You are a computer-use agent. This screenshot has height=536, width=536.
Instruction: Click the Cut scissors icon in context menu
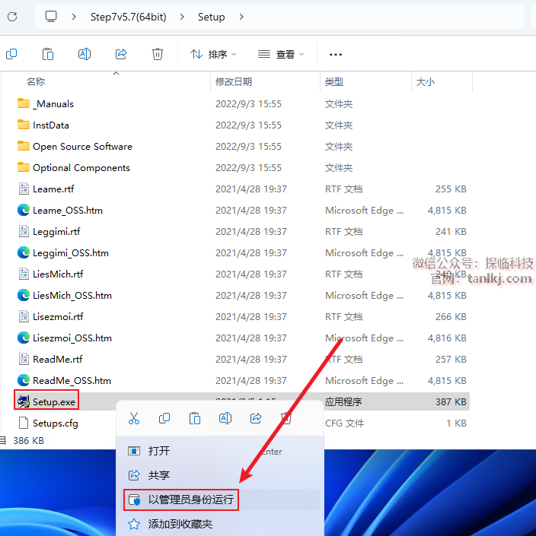click(134, 418)
